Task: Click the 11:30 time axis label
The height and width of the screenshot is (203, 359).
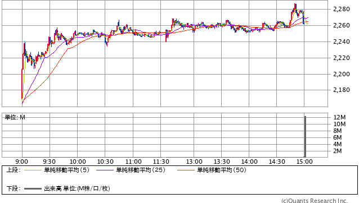Action: click(161, 162)
